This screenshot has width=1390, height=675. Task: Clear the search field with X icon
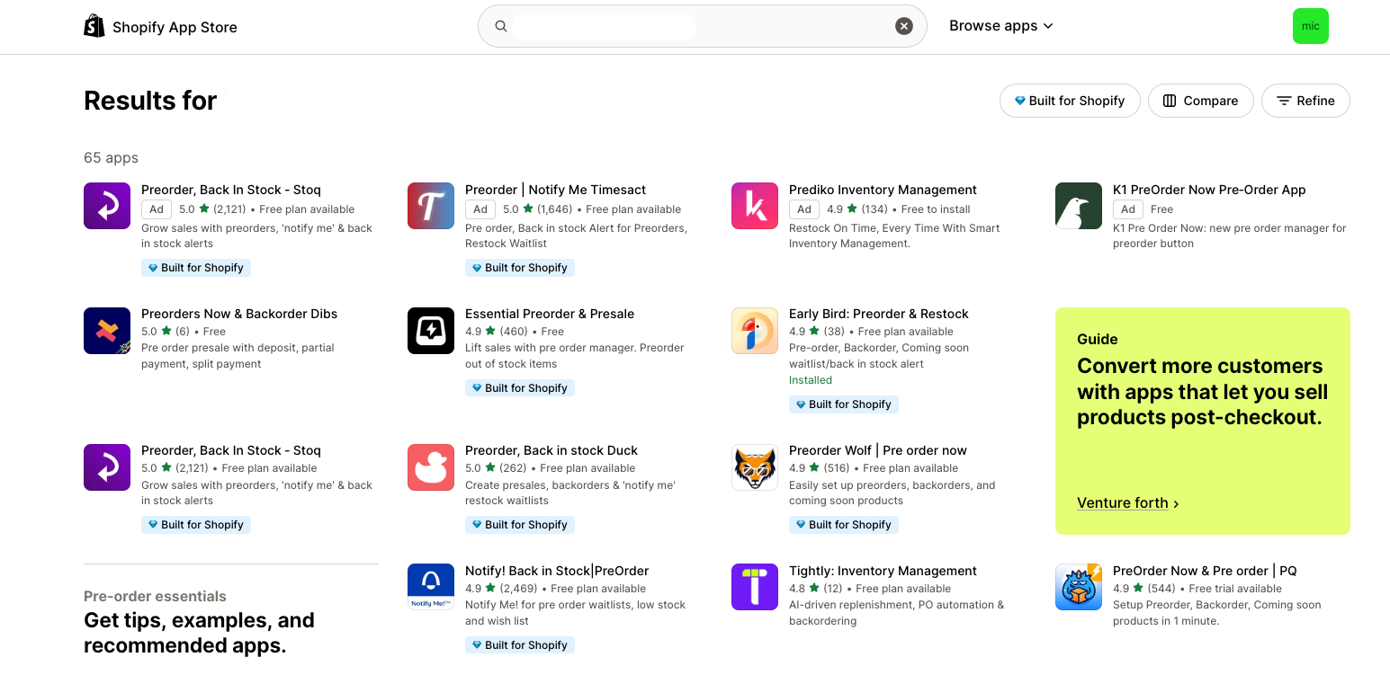tap(904, 26)
